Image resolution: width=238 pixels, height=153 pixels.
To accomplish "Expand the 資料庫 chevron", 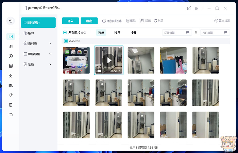I will coord(50,44).
